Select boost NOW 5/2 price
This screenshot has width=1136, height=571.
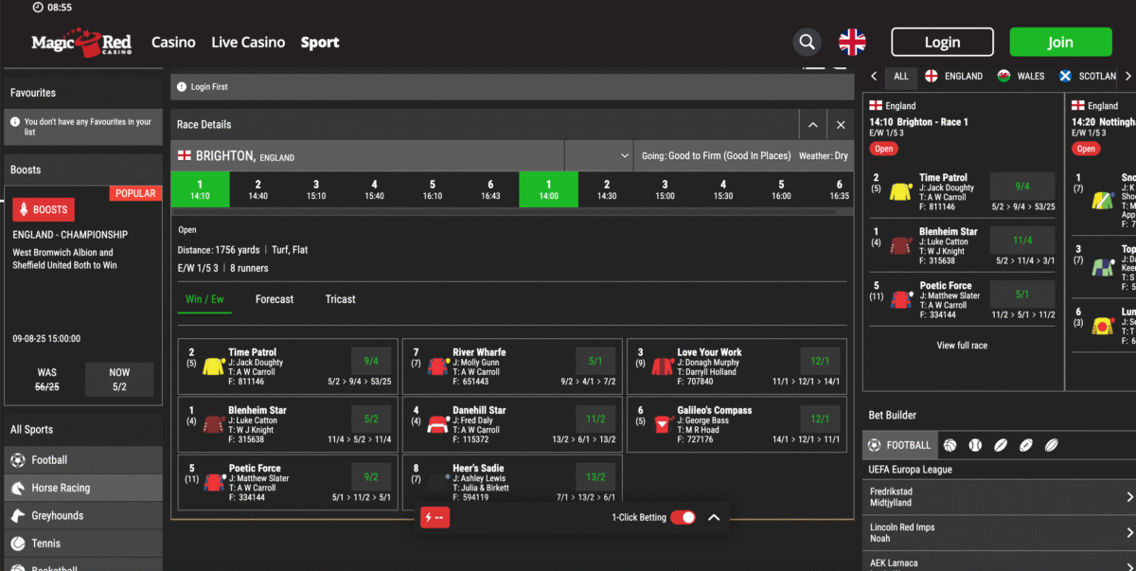click(119, 380)
